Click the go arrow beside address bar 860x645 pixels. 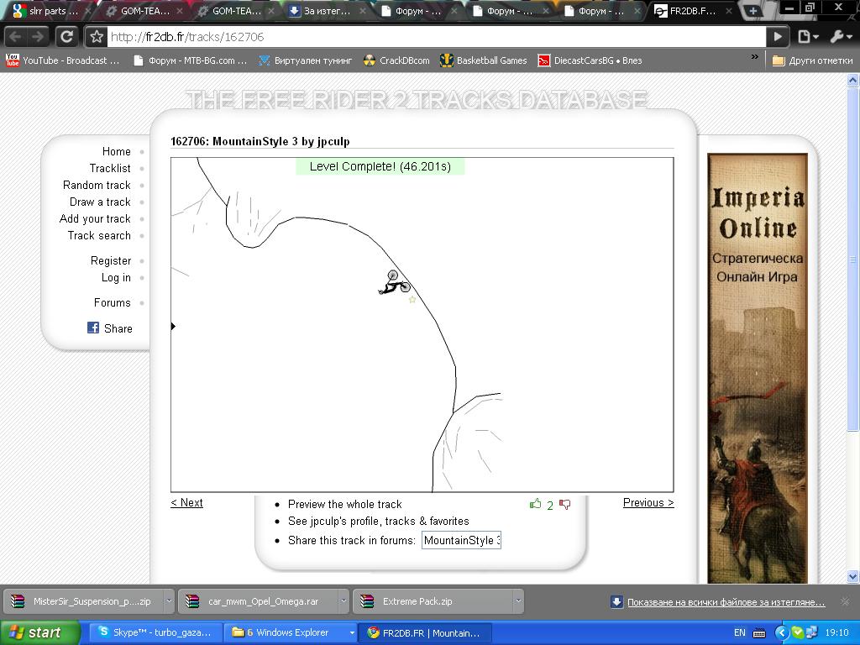(778, 37)
